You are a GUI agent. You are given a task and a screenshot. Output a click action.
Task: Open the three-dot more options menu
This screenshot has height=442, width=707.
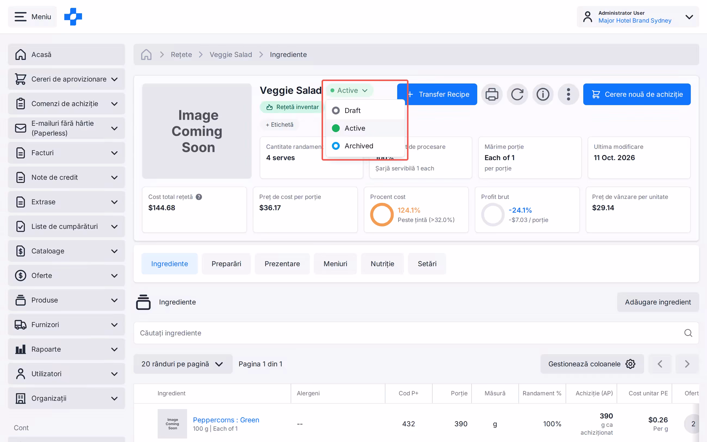(x=568, y=94)
